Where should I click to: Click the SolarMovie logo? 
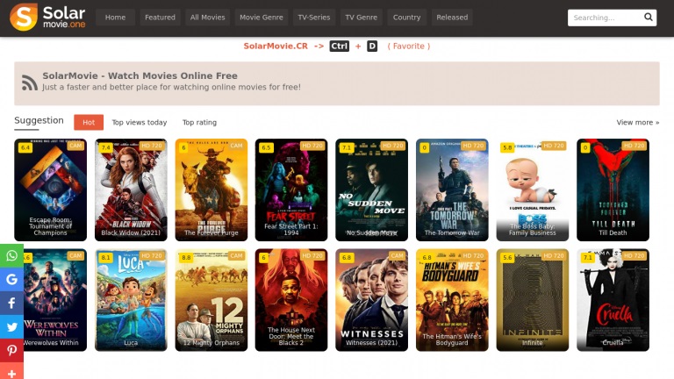[x=47, y=18]
